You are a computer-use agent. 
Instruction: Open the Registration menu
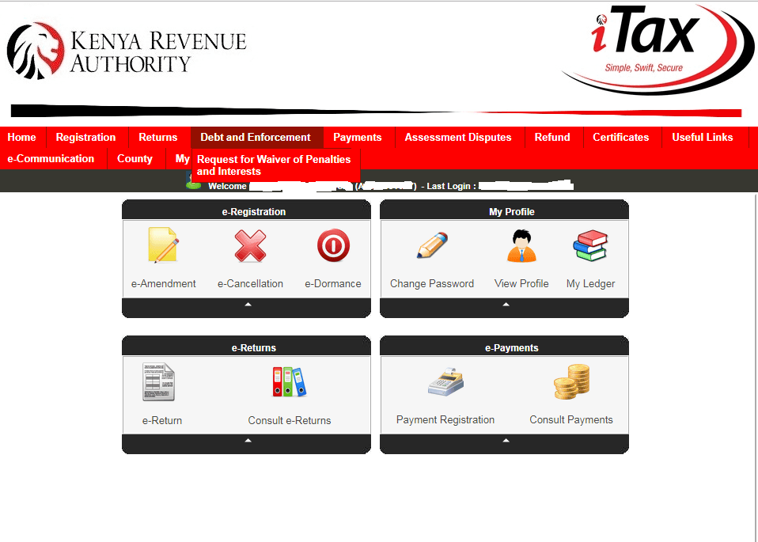pyautogui.click(x=86, y=138)
